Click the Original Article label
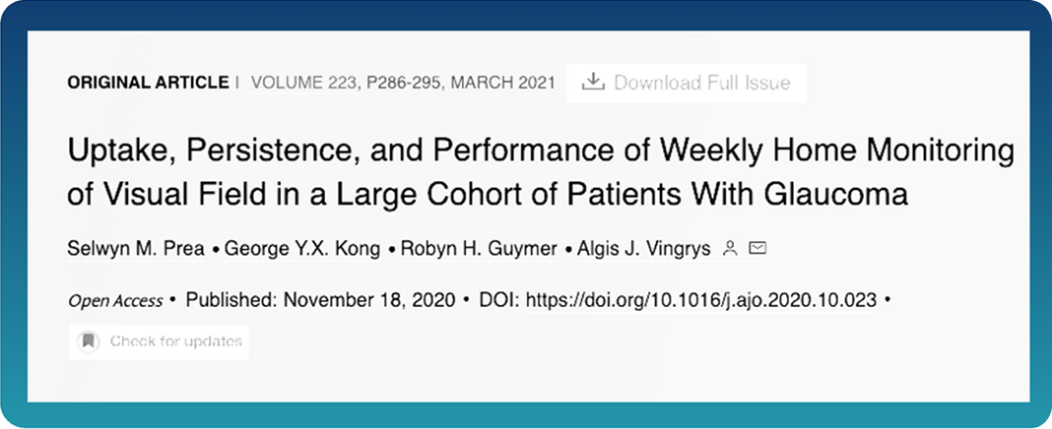Image resolution: width=1052 pixels, height=429 pixels. pyautogui.click(x=148, y=83)
